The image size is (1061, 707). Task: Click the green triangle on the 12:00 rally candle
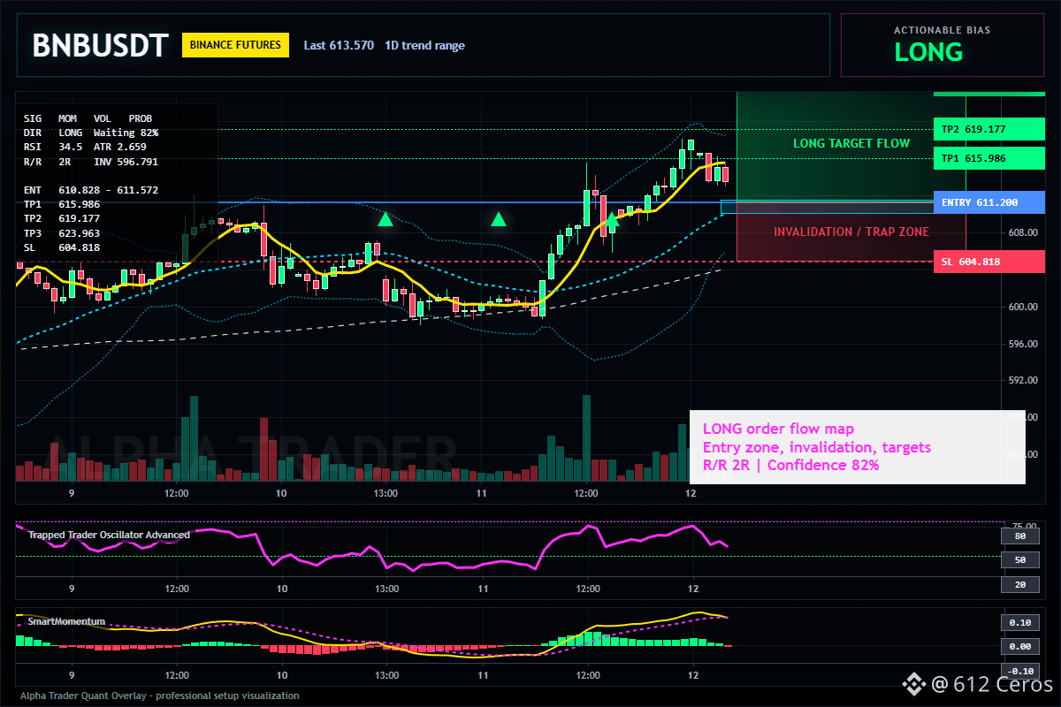611,218
